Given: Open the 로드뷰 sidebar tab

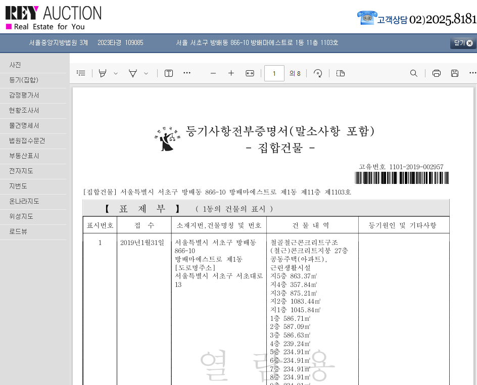Looking at the screenshot, I should (x=33, y=231).
